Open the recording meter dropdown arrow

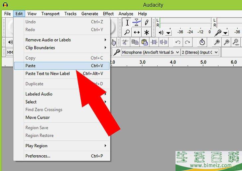click(225, 33)
